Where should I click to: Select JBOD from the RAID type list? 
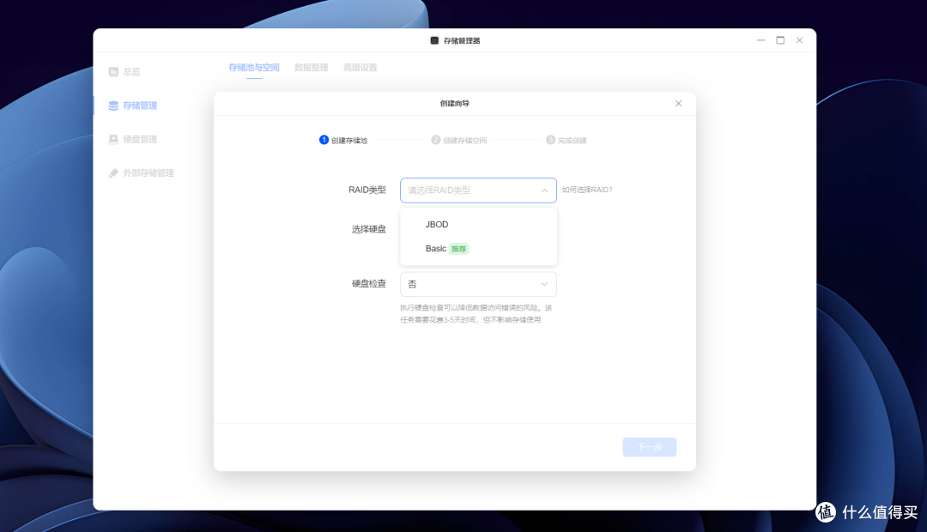click(438, 224)
